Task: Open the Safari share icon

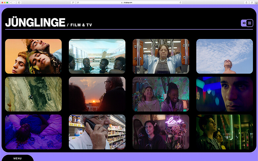Action: [246, 2]
